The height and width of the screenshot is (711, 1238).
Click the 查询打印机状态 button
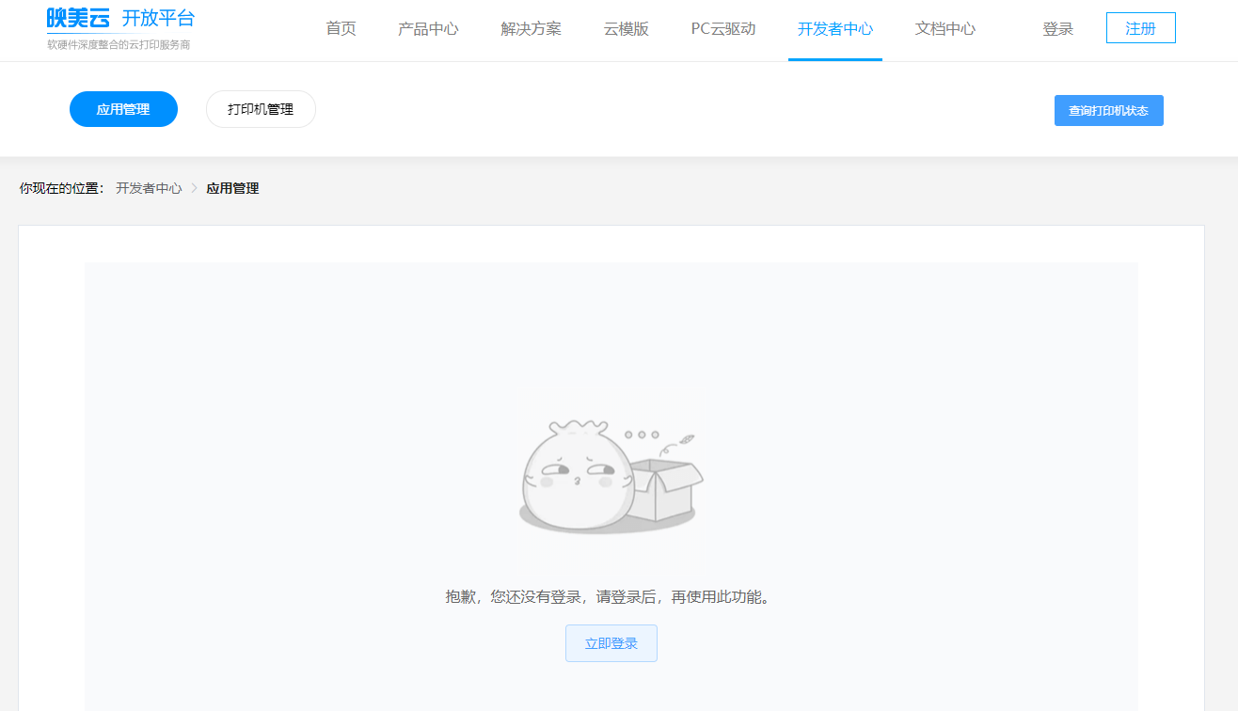click(x=1108, y=110)
